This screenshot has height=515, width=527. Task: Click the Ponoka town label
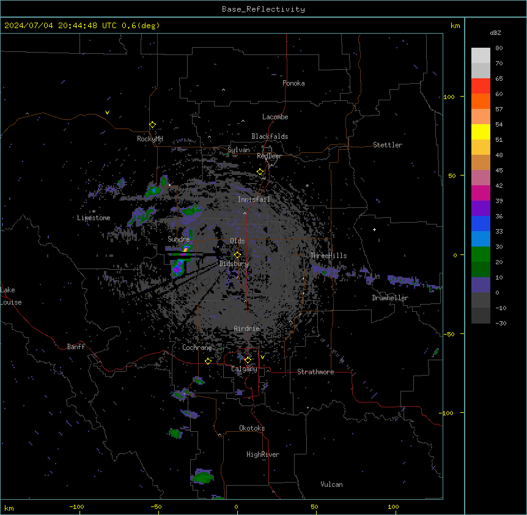click(293, 83)
